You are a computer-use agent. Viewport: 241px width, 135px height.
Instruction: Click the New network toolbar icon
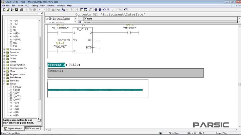coord(91,10)
